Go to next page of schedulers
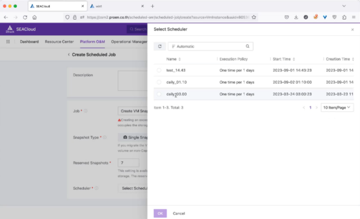 coord(317,107)
